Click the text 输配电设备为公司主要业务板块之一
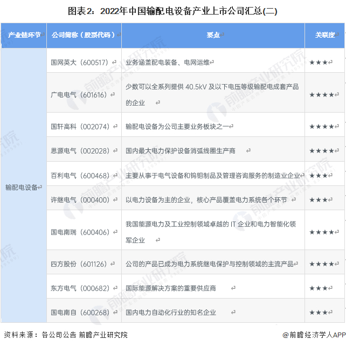346x346 pixels. pyautogui.click(x=177, y=127)
